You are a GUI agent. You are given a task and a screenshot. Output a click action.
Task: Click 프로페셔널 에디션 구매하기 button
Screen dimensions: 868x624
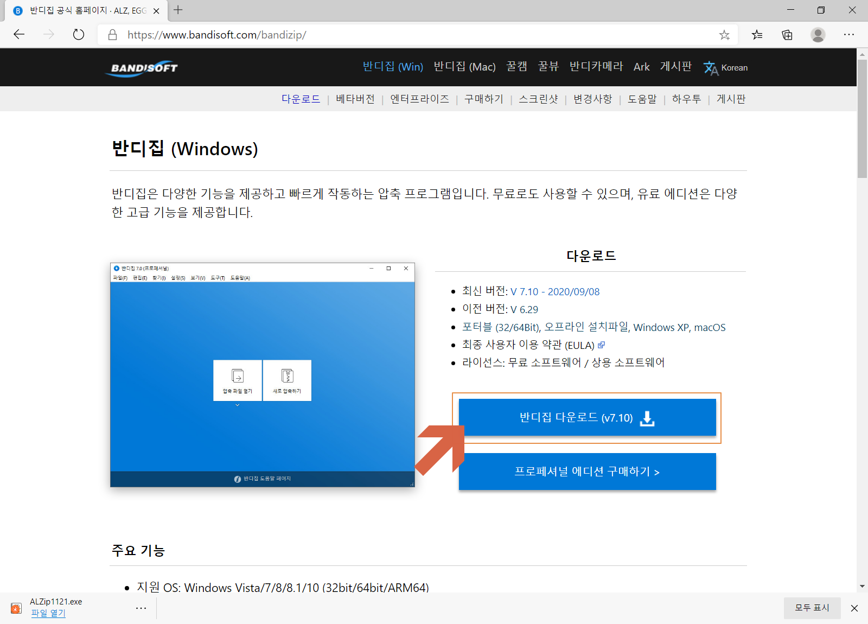tap(587, 472)
